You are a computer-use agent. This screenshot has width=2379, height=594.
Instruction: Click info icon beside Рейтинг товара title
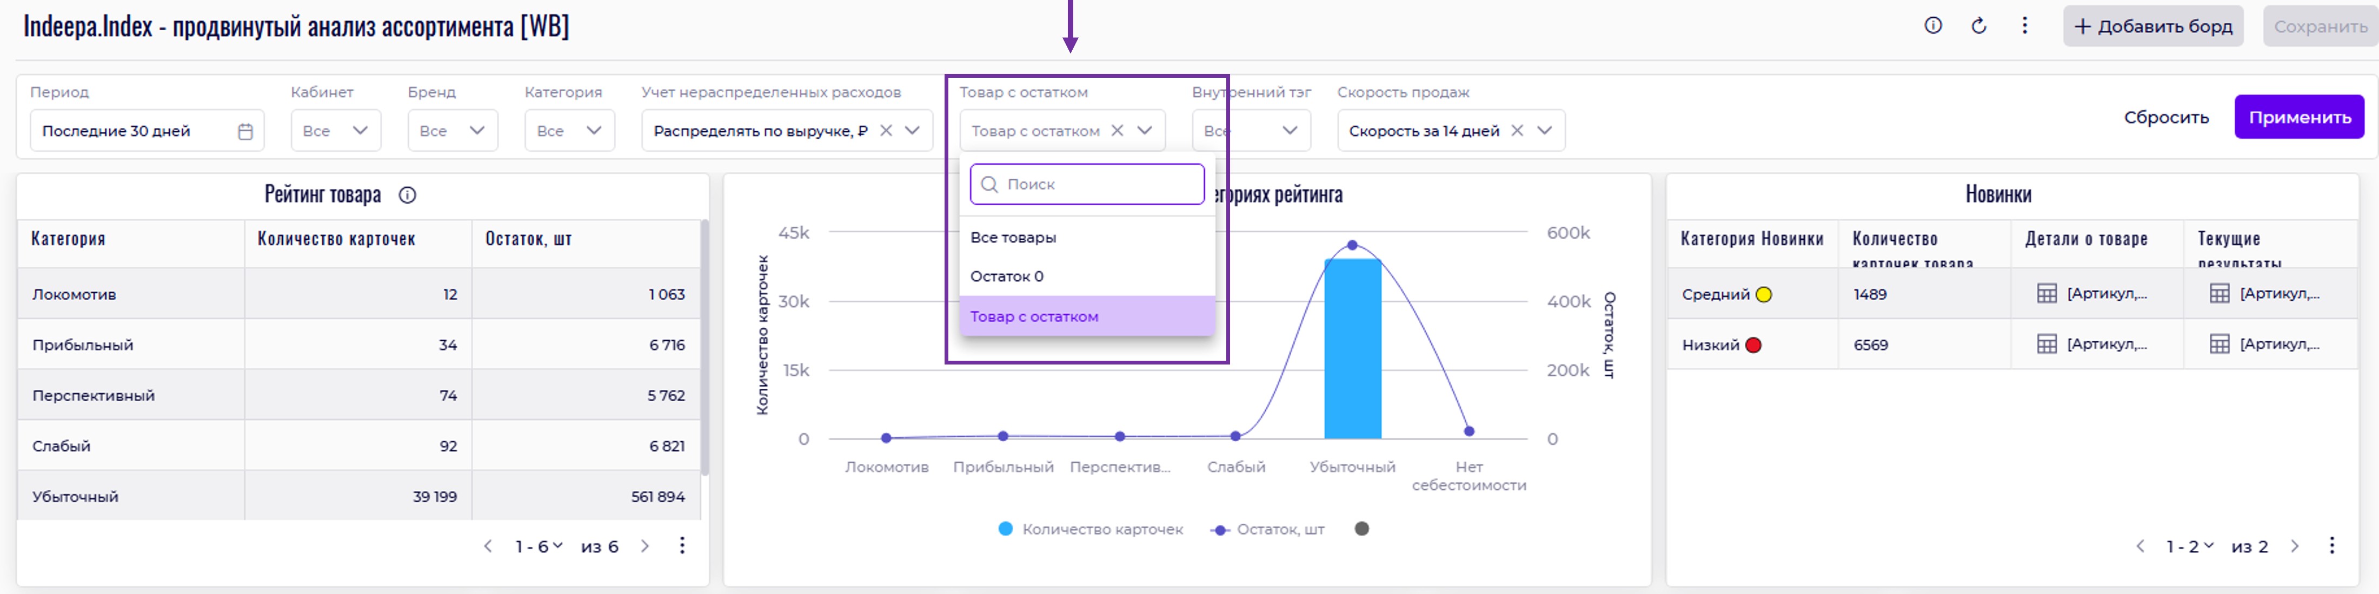pos(407,194)
